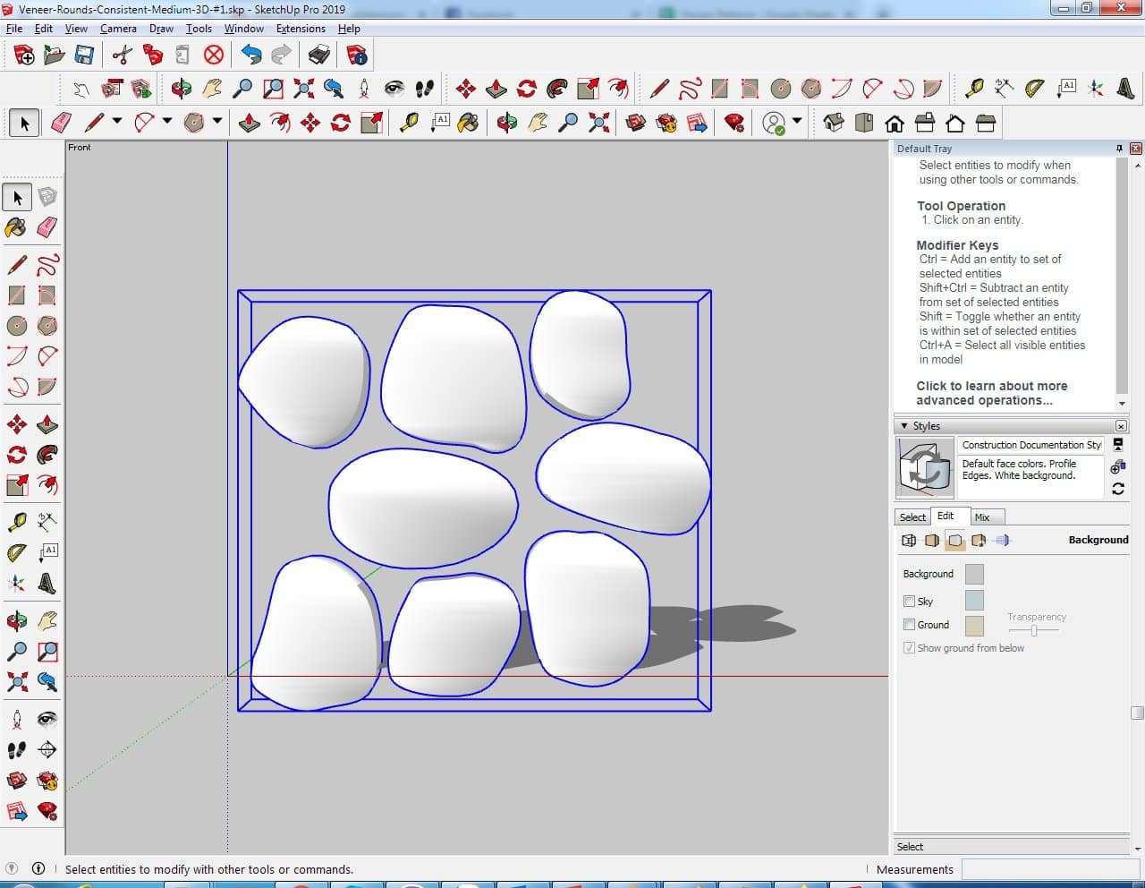The image size is (1145, 888).
Task: Click to learn about more advanced operations
Action: 991,393
